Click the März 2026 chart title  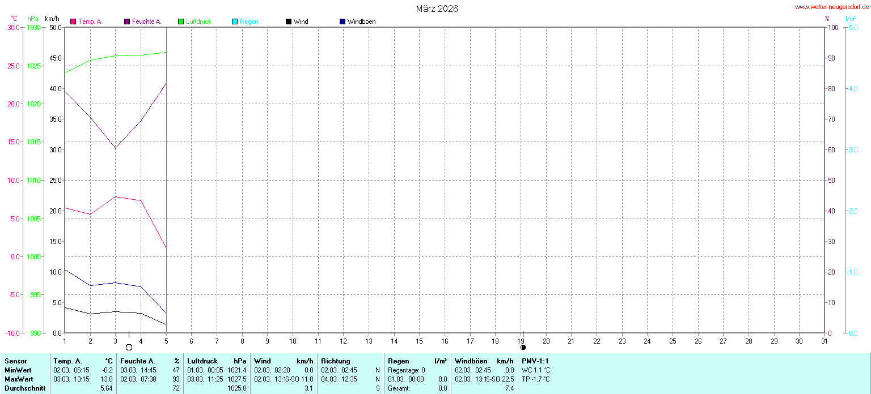(x=437, y=8)
